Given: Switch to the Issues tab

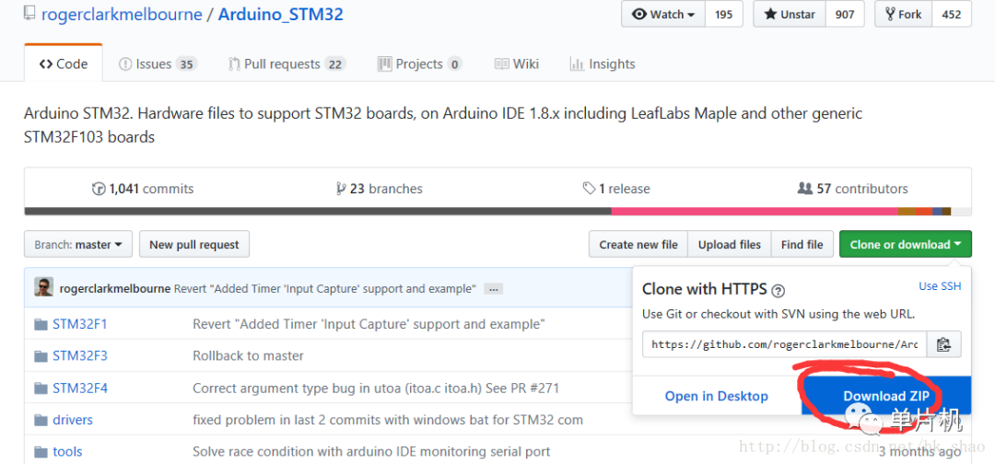Looking at the screenshot, I should click(x=158, y=64).
